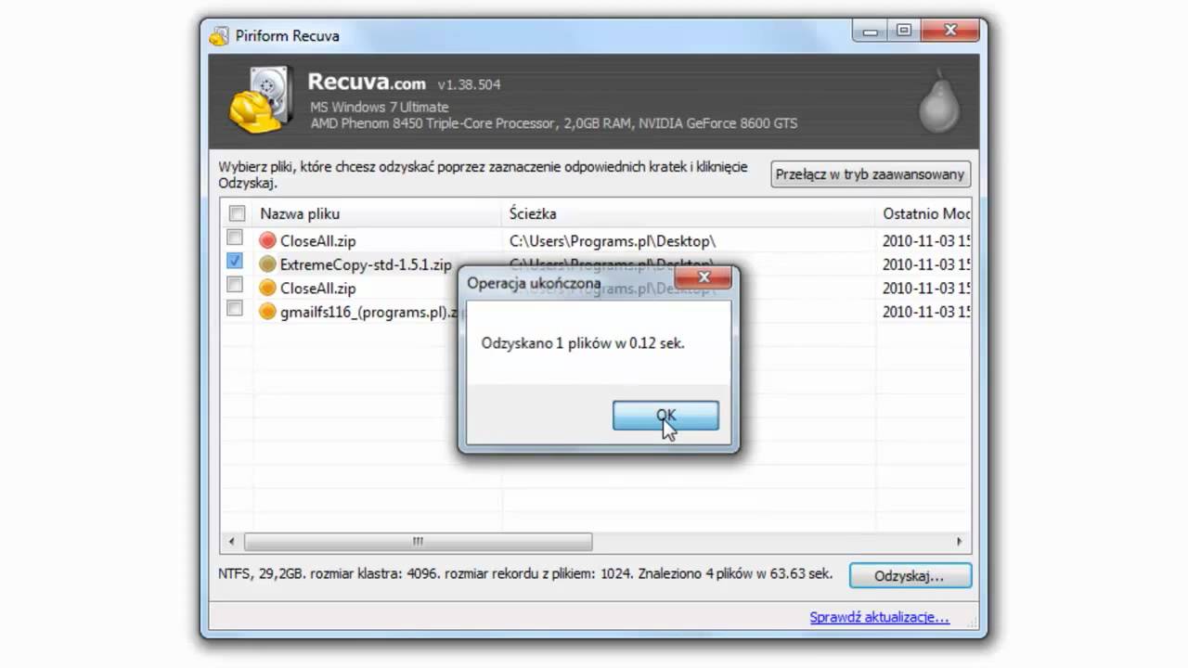This screenshot has height=668, width=1188.
Task: Close the Operacja ukończona dialog
Action: point(703,277)
